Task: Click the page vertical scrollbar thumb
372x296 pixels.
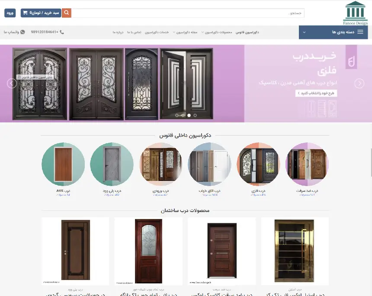Action: (x=371, y=162)
